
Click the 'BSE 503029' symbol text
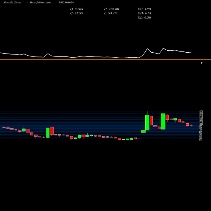(66, 3)
